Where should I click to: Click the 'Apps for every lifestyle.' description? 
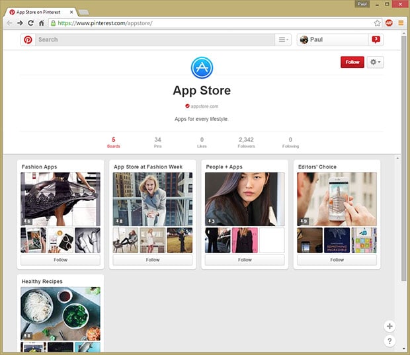coord(202,119)
